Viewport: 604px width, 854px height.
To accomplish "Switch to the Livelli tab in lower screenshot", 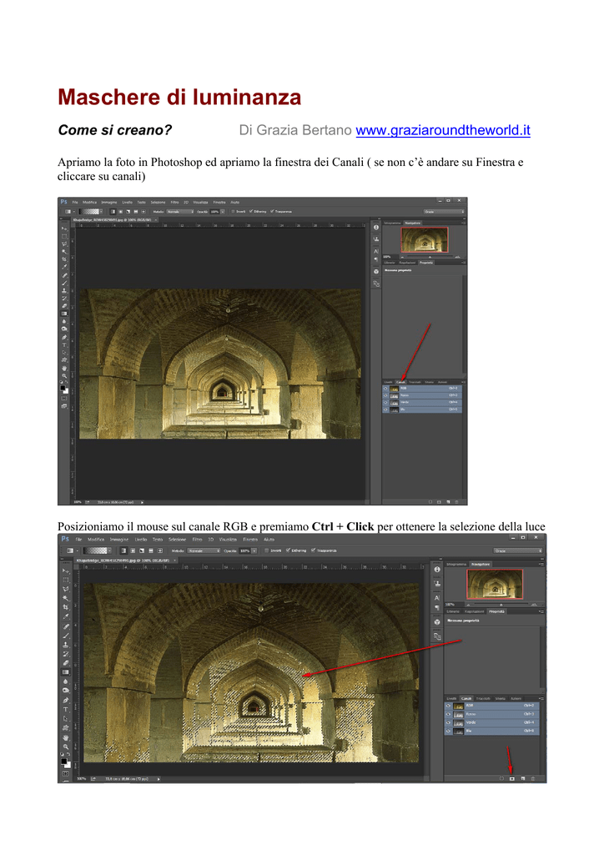I will (x=451, y=699).
